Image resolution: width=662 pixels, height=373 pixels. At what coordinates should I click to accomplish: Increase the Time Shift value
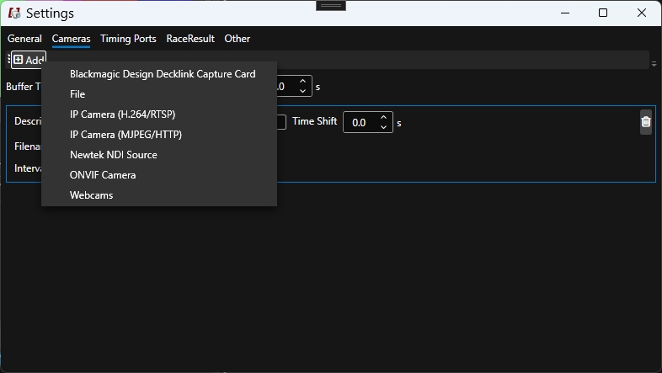pos(384,117)
